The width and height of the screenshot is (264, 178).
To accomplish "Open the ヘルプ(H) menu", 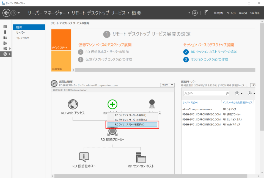I will pos(255,13).
